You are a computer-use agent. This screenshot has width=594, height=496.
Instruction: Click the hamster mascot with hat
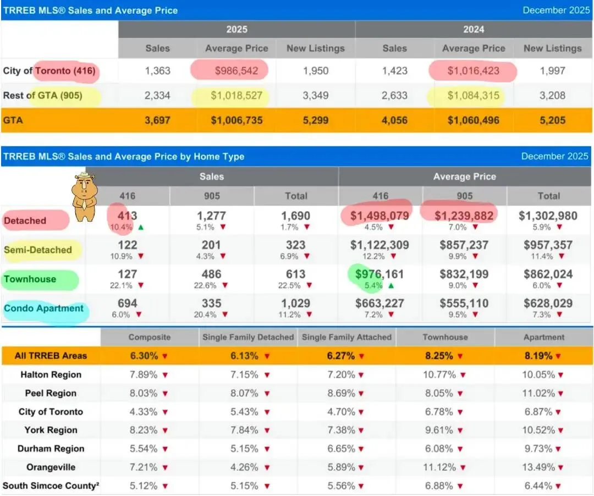[85, 196]
